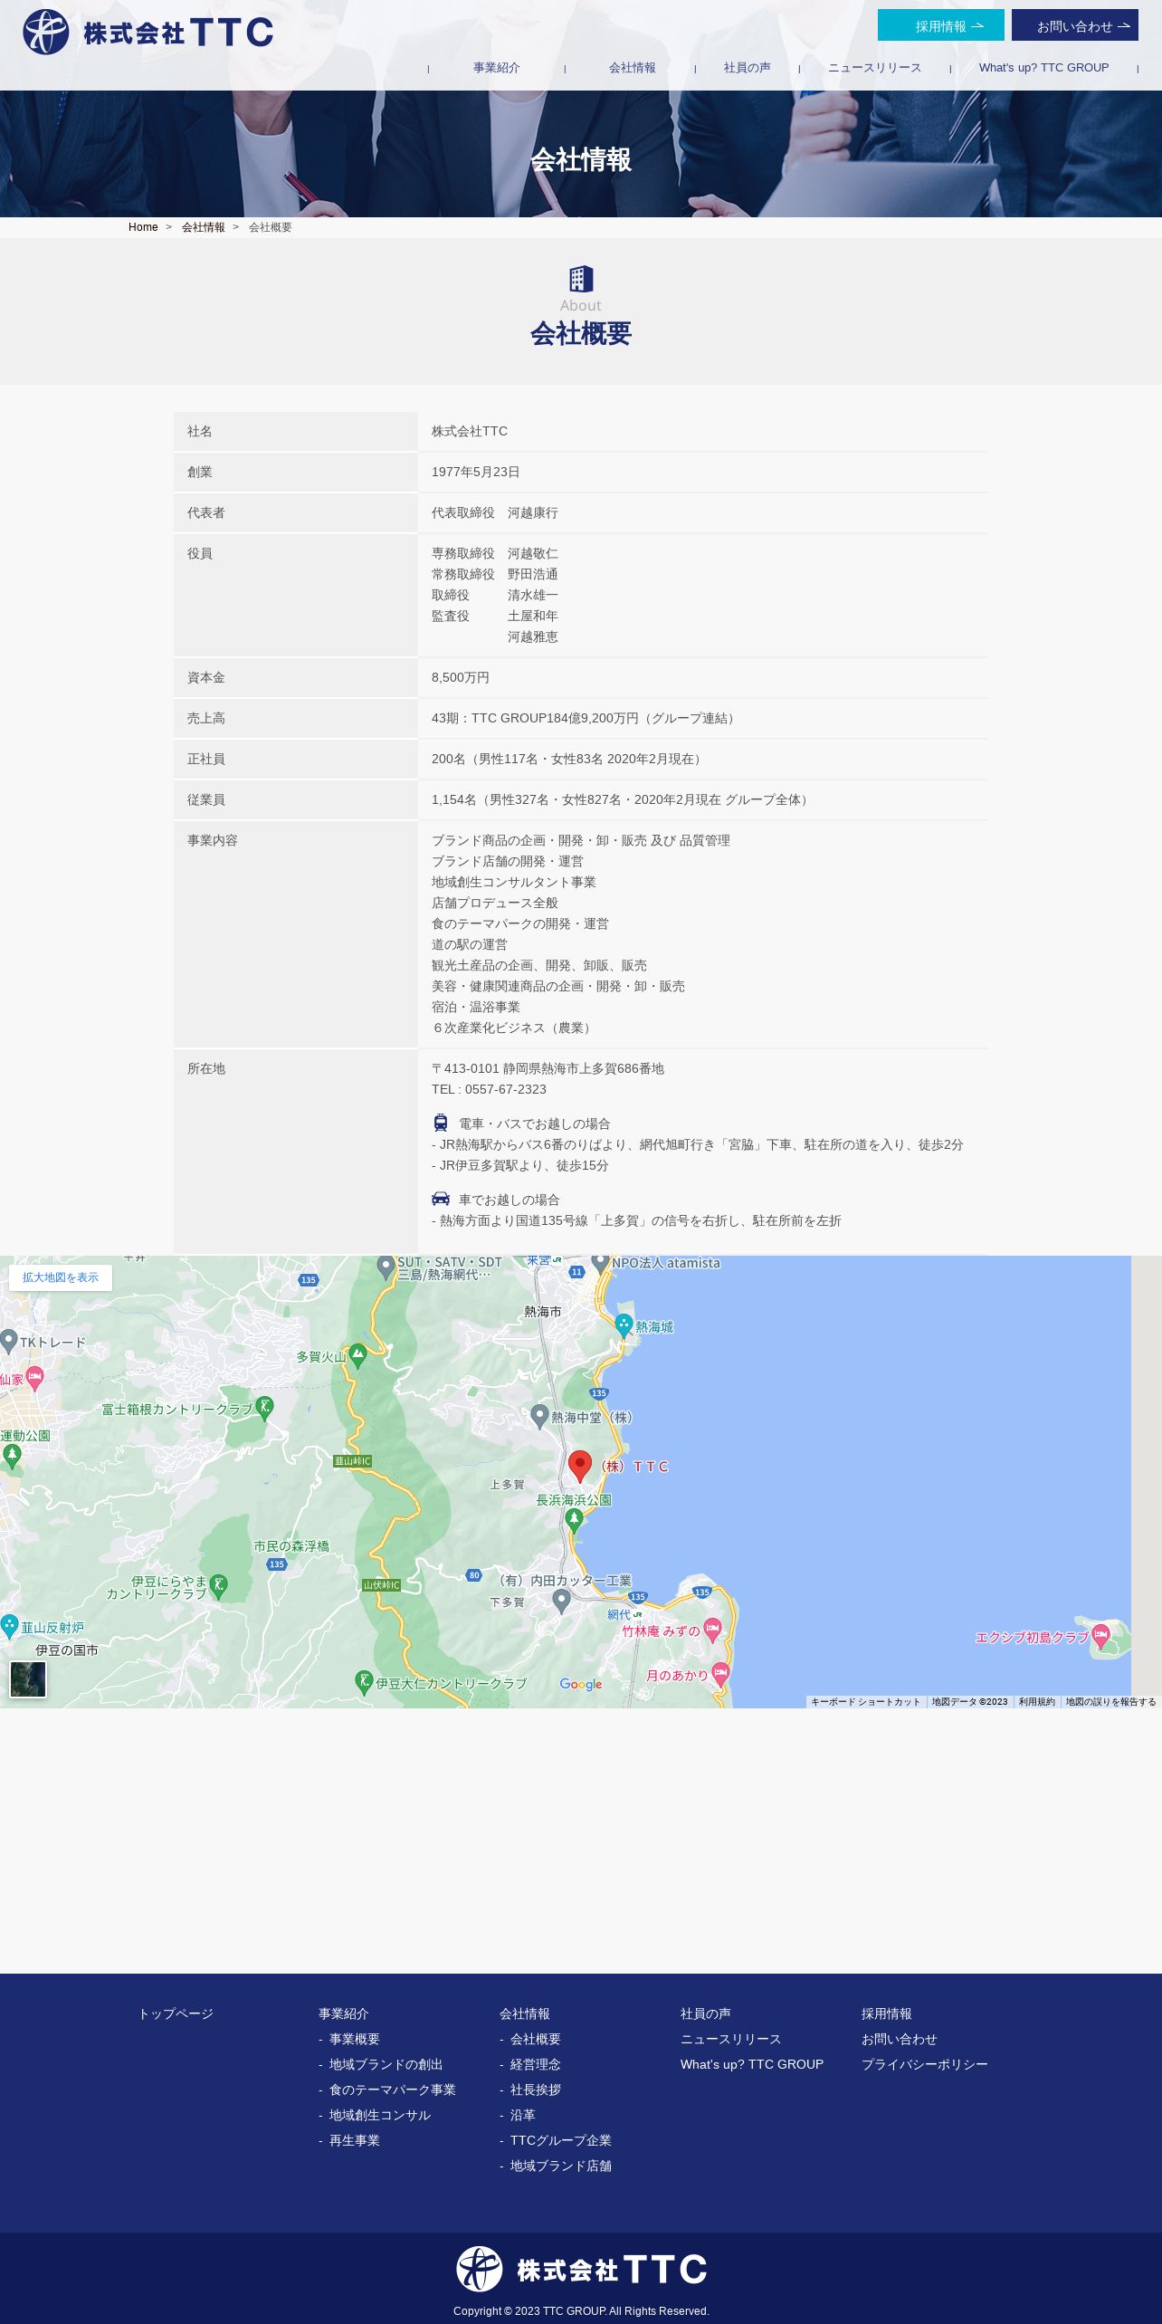Click the 伊豆大仁カントリークラブ golf marker
Viewport: 1162px width, 2324px height.
tap(364, 1682)
